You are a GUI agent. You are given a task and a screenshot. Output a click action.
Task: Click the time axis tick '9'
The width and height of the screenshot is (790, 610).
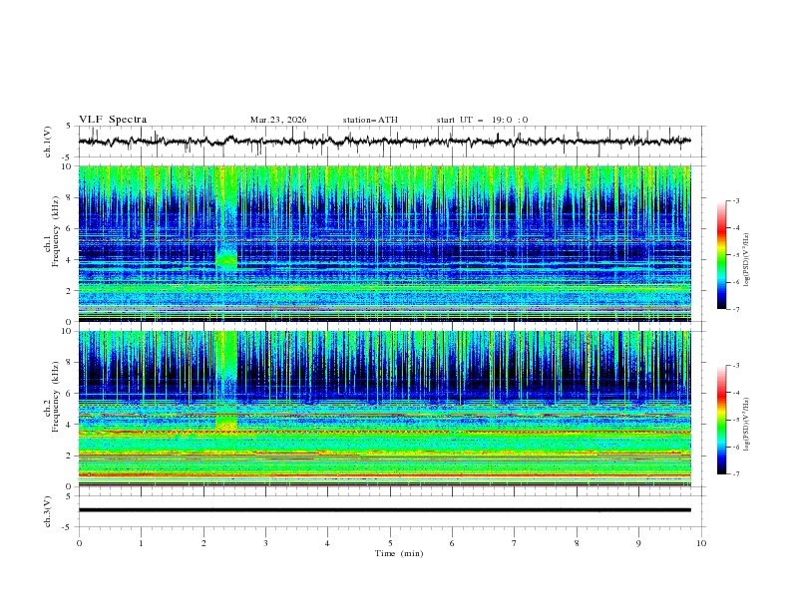tap(638, 543)
